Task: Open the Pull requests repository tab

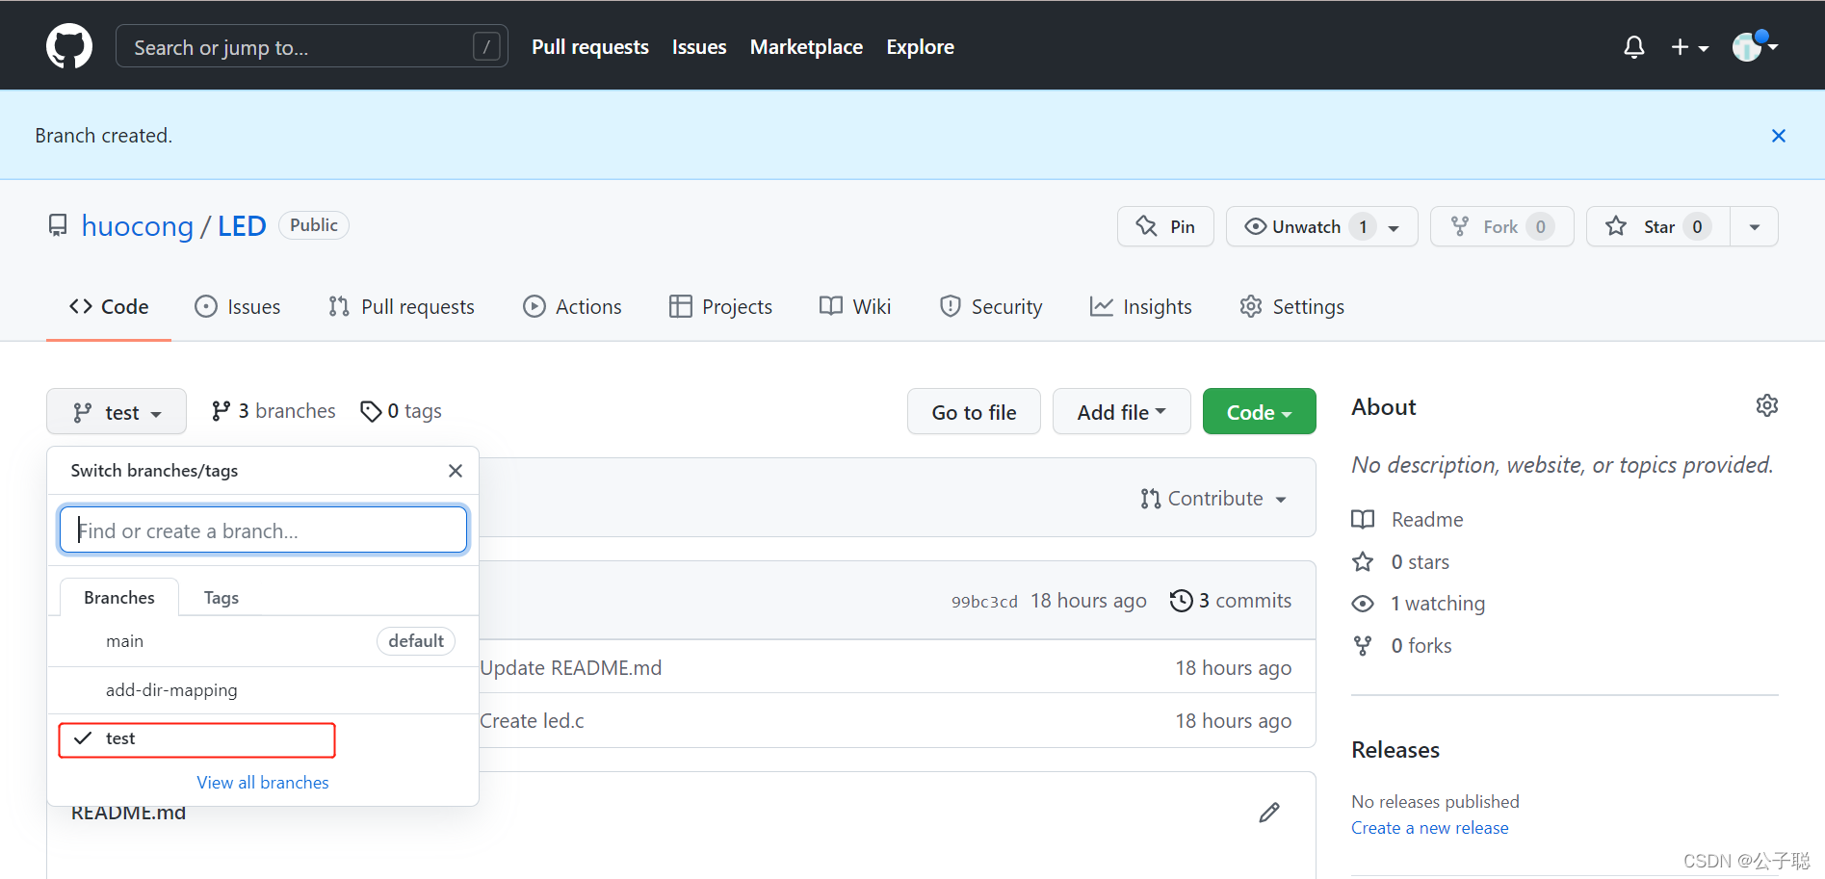Action: (402, 306)
